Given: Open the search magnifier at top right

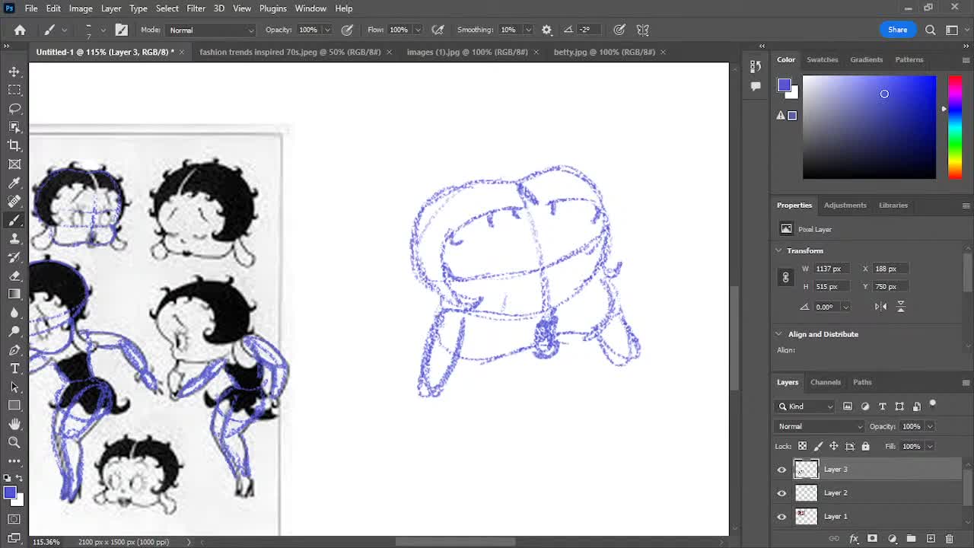Looking at the screenshot, I should pos(930,30).
